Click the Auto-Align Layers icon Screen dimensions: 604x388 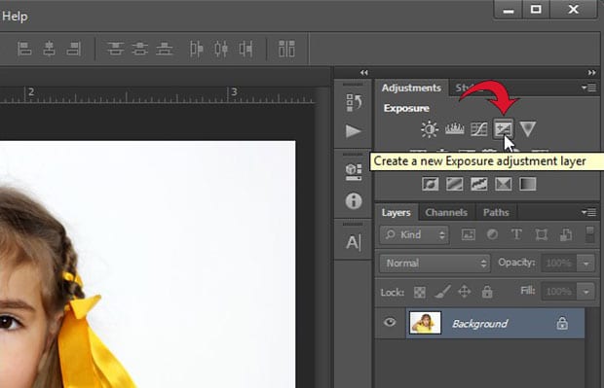[x=286, y=50]
